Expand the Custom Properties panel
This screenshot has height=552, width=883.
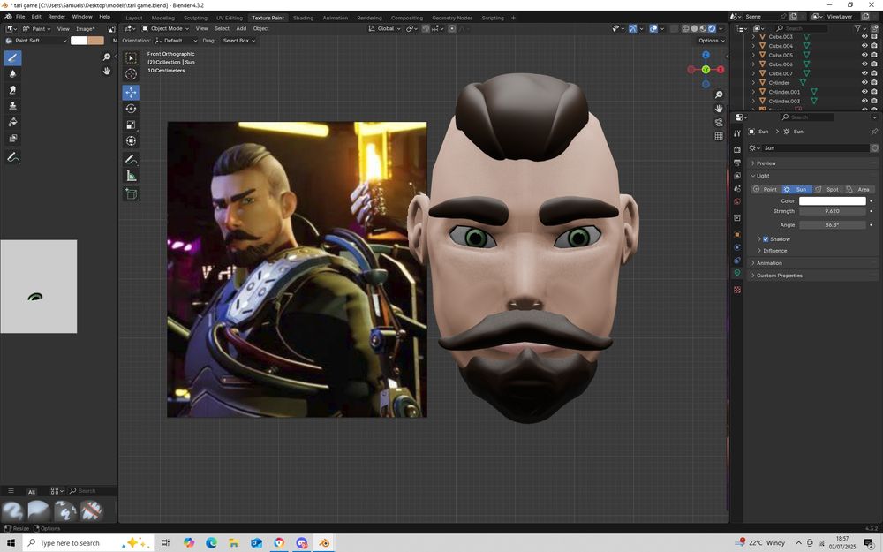(x=778, y=276)
